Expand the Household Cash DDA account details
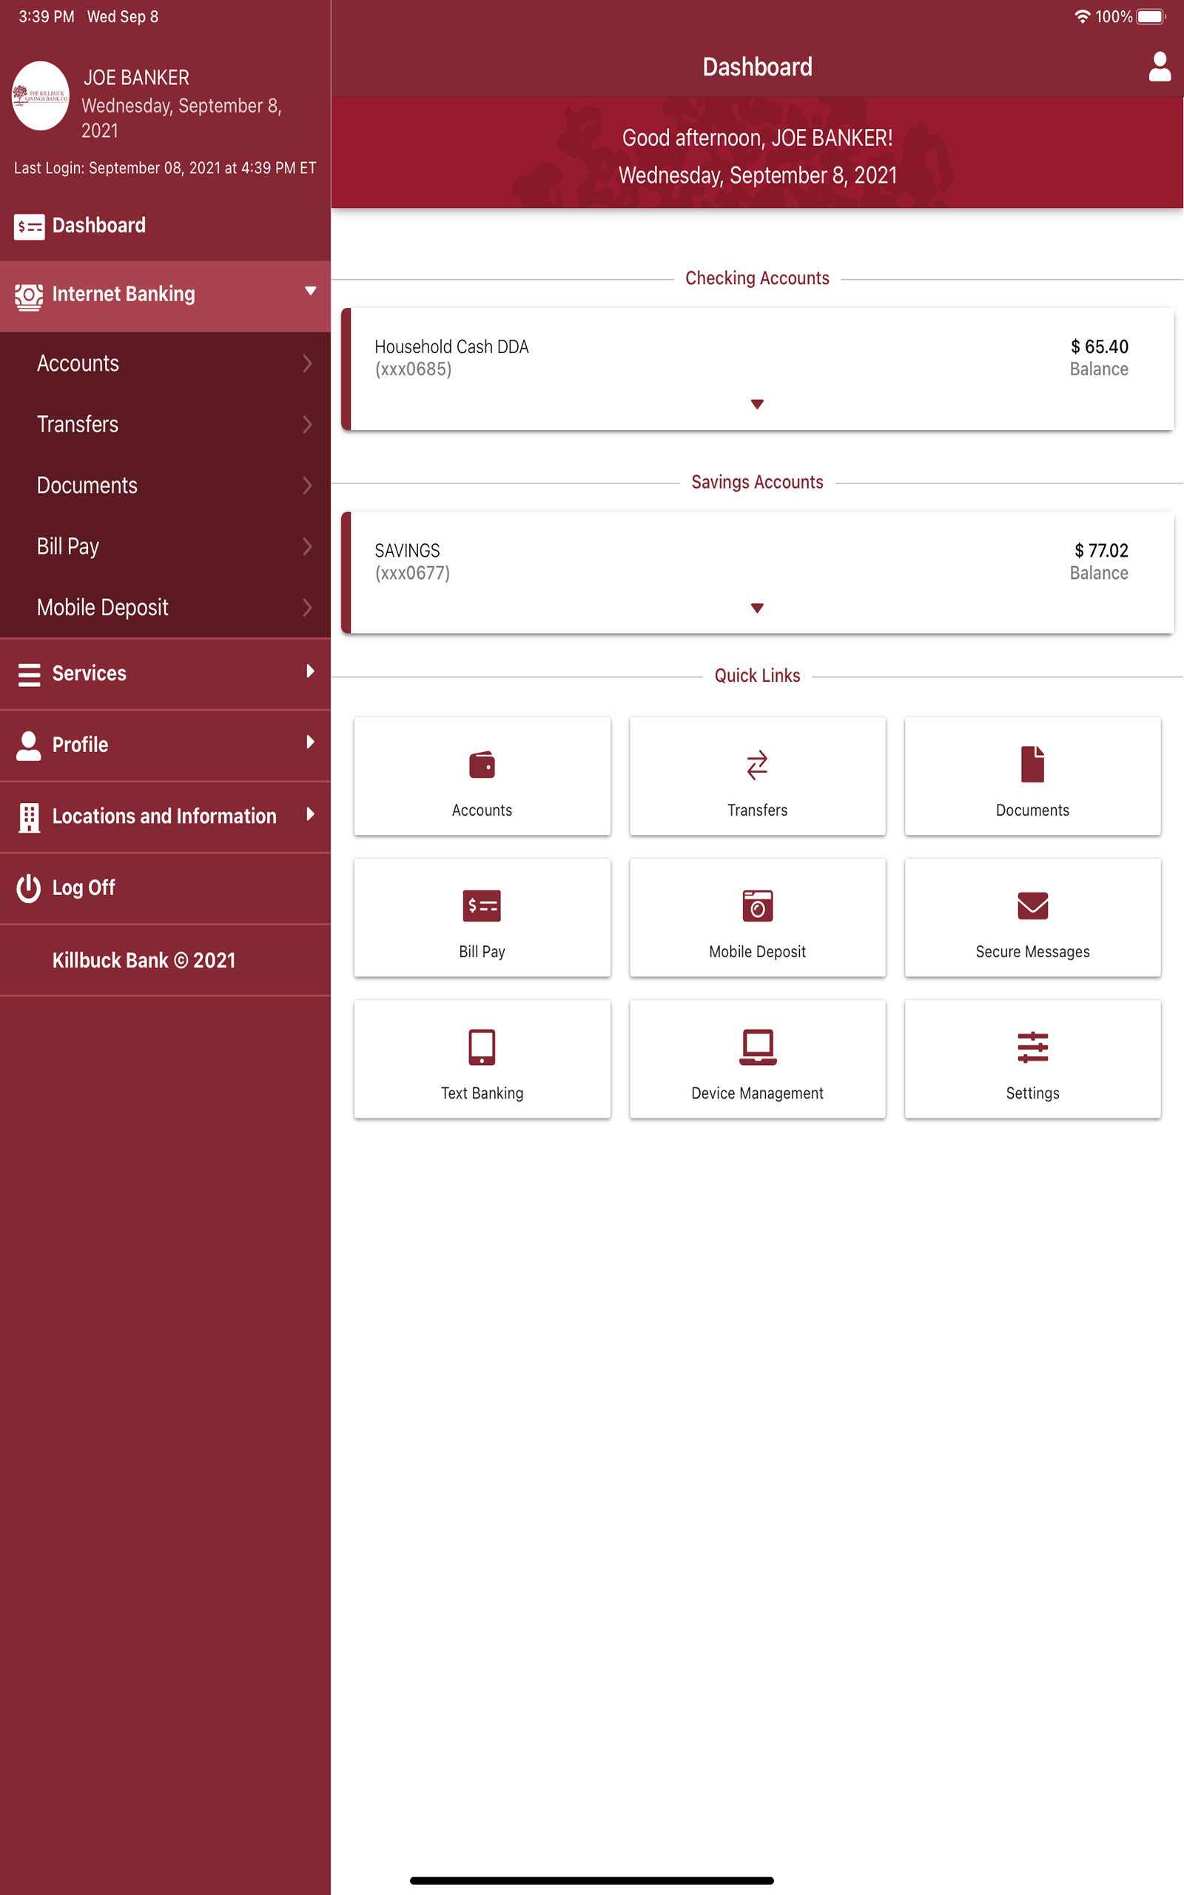This screenshot has width=1184, height=1895. pos(756,404)
